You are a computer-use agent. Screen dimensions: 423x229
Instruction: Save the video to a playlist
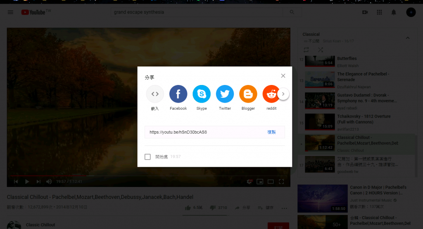[266, 208]
